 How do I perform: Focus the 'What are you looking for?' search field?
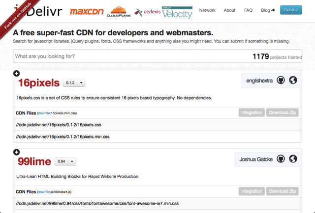(157, 56)
